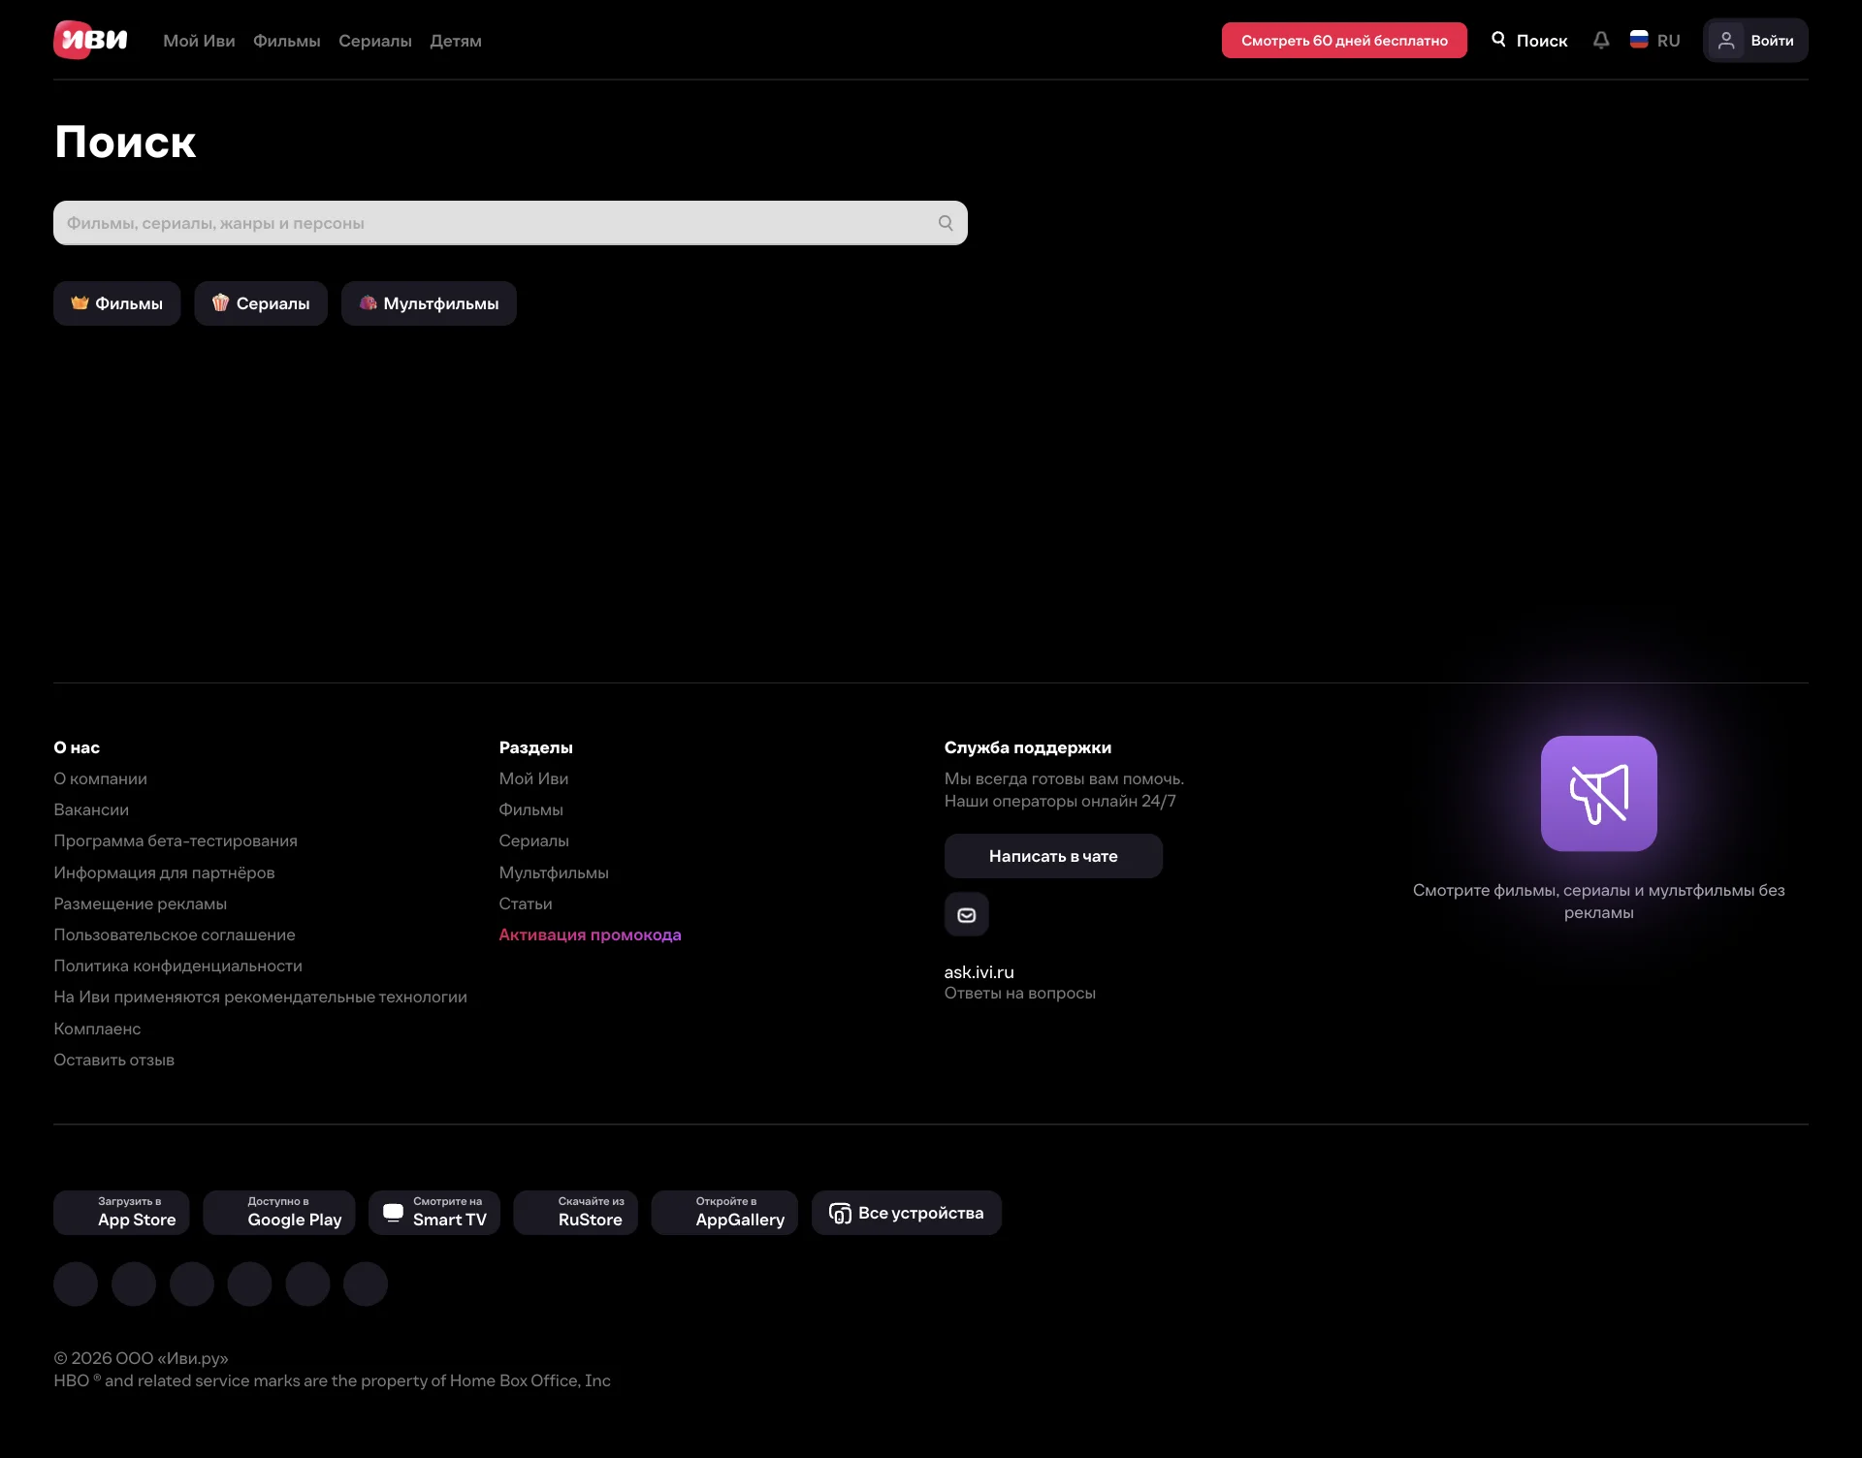Open Активация промокода link

tap(590, 935)
